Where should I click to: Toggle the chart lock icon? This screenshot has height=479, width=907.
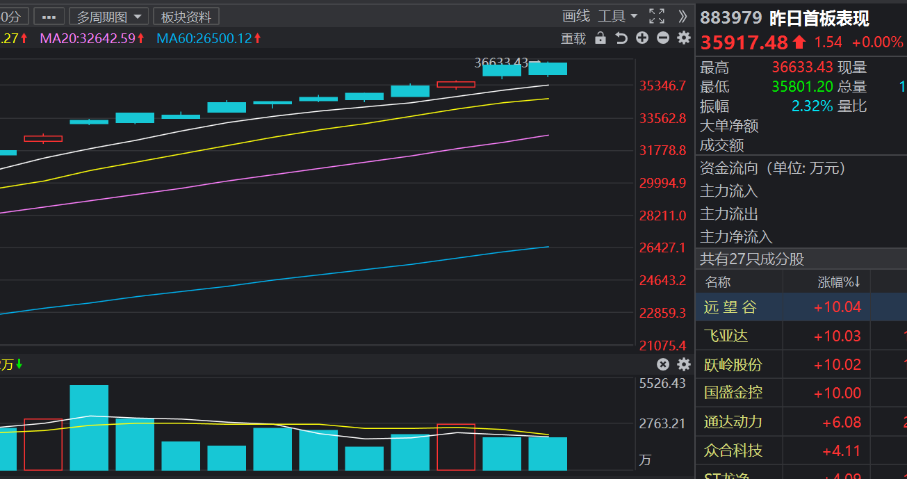[601, 38]
